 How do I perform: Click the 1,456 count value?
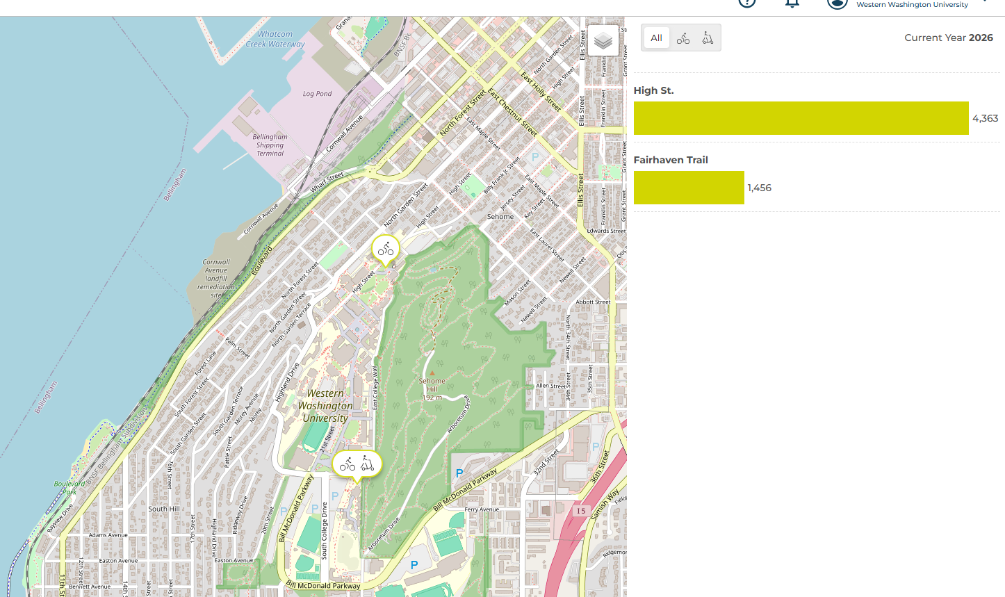[759, 188]
